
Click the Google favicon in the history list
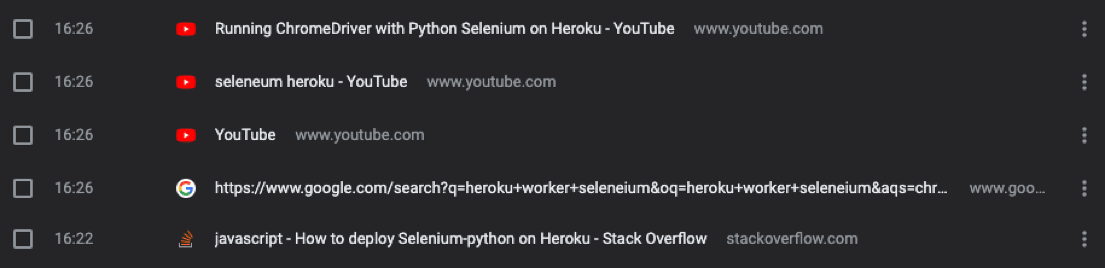(186, 188)
